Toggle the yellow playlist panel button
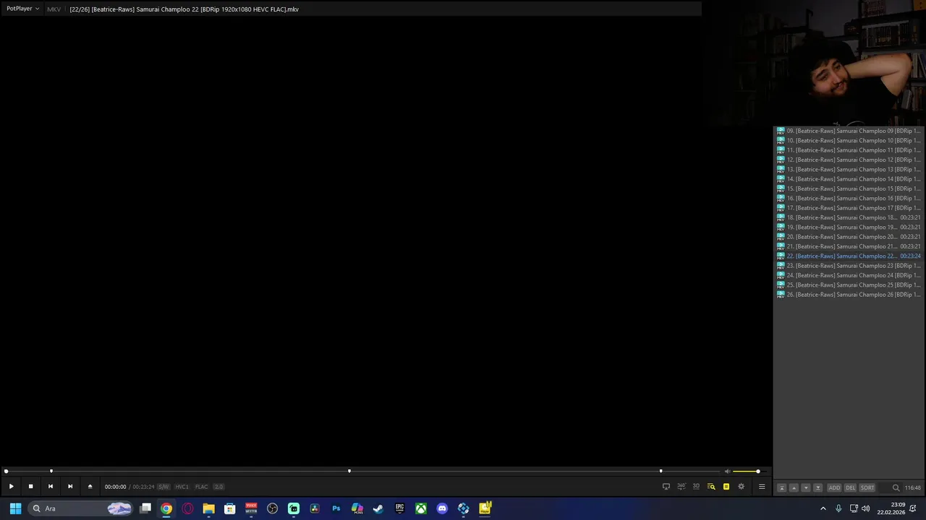The height and width of the screenshot is (520, 926). point(726,487)
